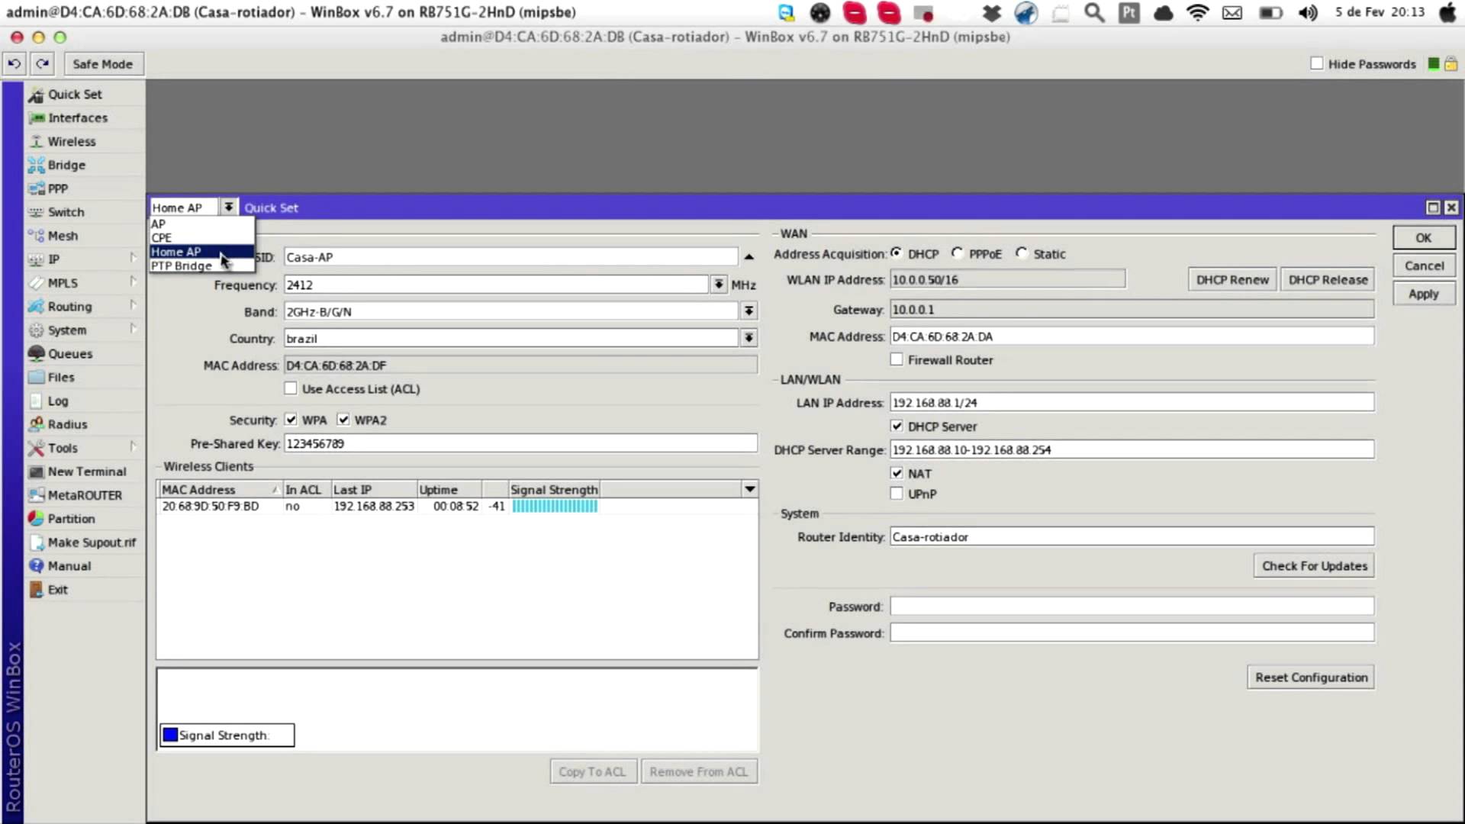This screenshot has width=1465, height=824.
Task: Click the DHCP Release button
Action: 1328,280
